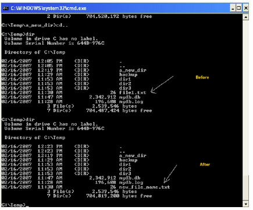Click the scrollbar down arrow
The width and height of the screenshot is (253, 210).
[245, 204]
